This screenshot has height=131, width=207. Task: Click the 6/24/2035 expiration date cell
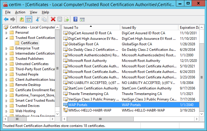(x=188, y=72)
